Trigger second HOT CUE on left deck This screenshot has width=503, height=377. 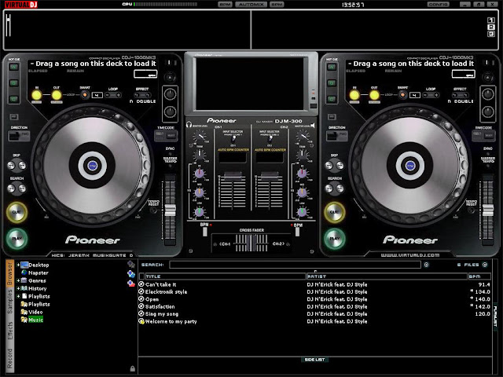pos(13,83)
